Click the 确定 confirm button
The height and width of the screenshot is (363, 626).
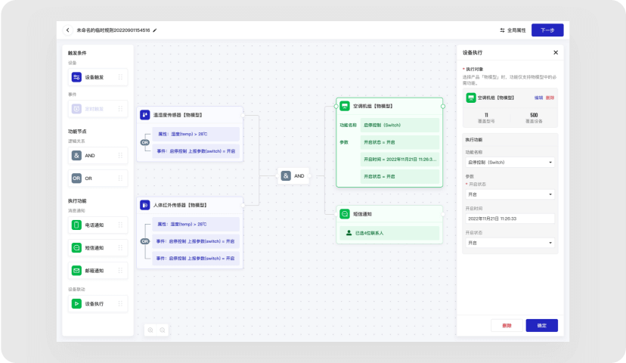coord(541,325)
